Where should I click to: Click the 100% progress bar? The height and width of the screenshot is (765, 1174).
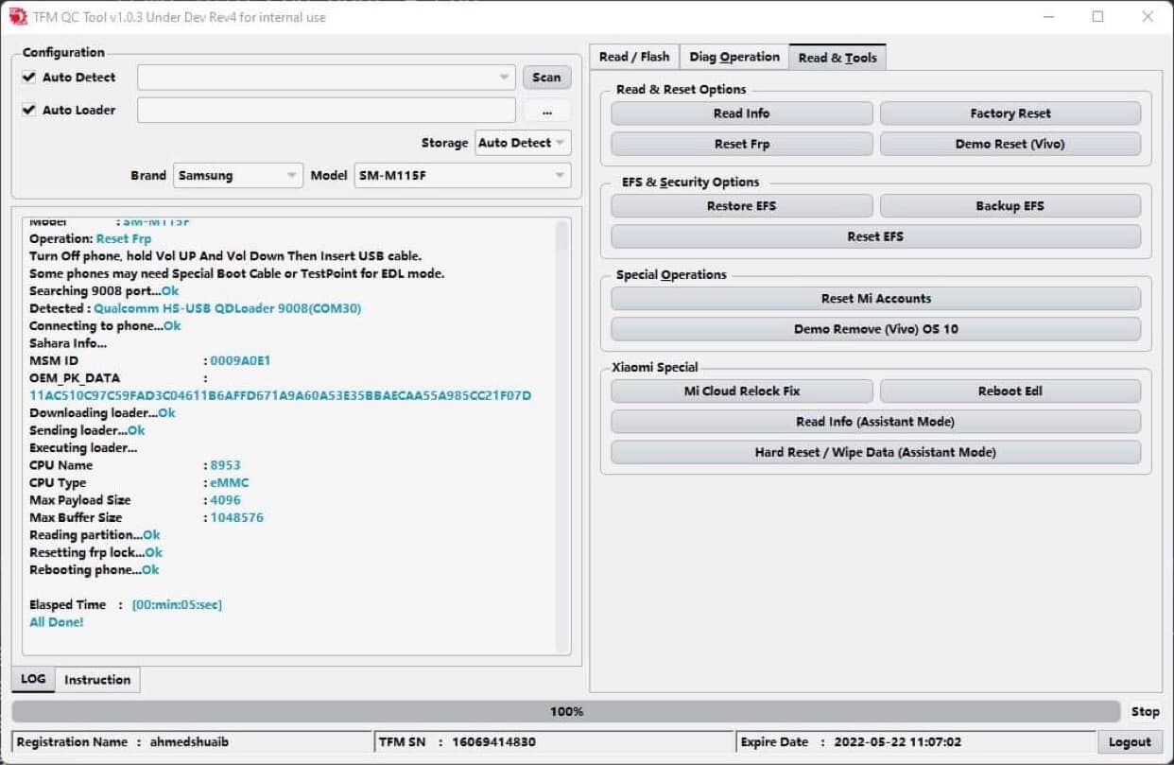pyautogui.click(x=566, y=711)
